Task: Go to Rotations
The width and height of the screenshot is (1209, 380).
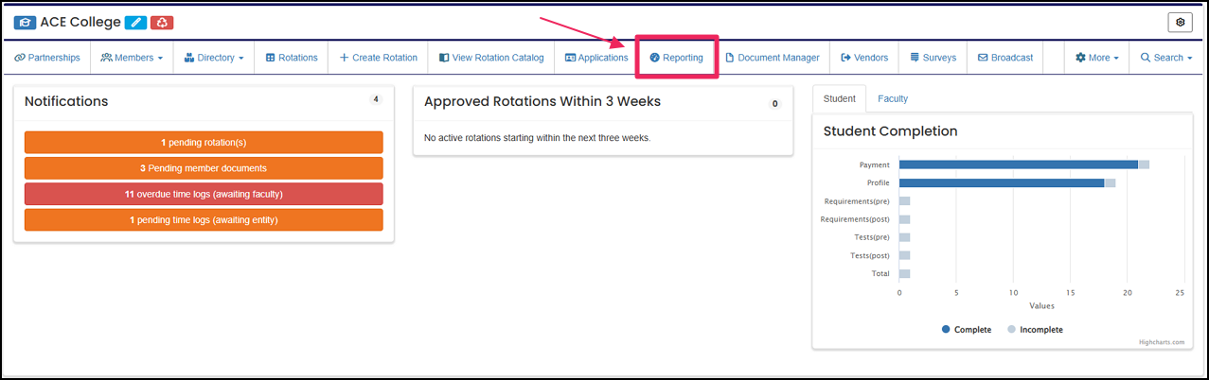Action: click(x=292, y=58)
